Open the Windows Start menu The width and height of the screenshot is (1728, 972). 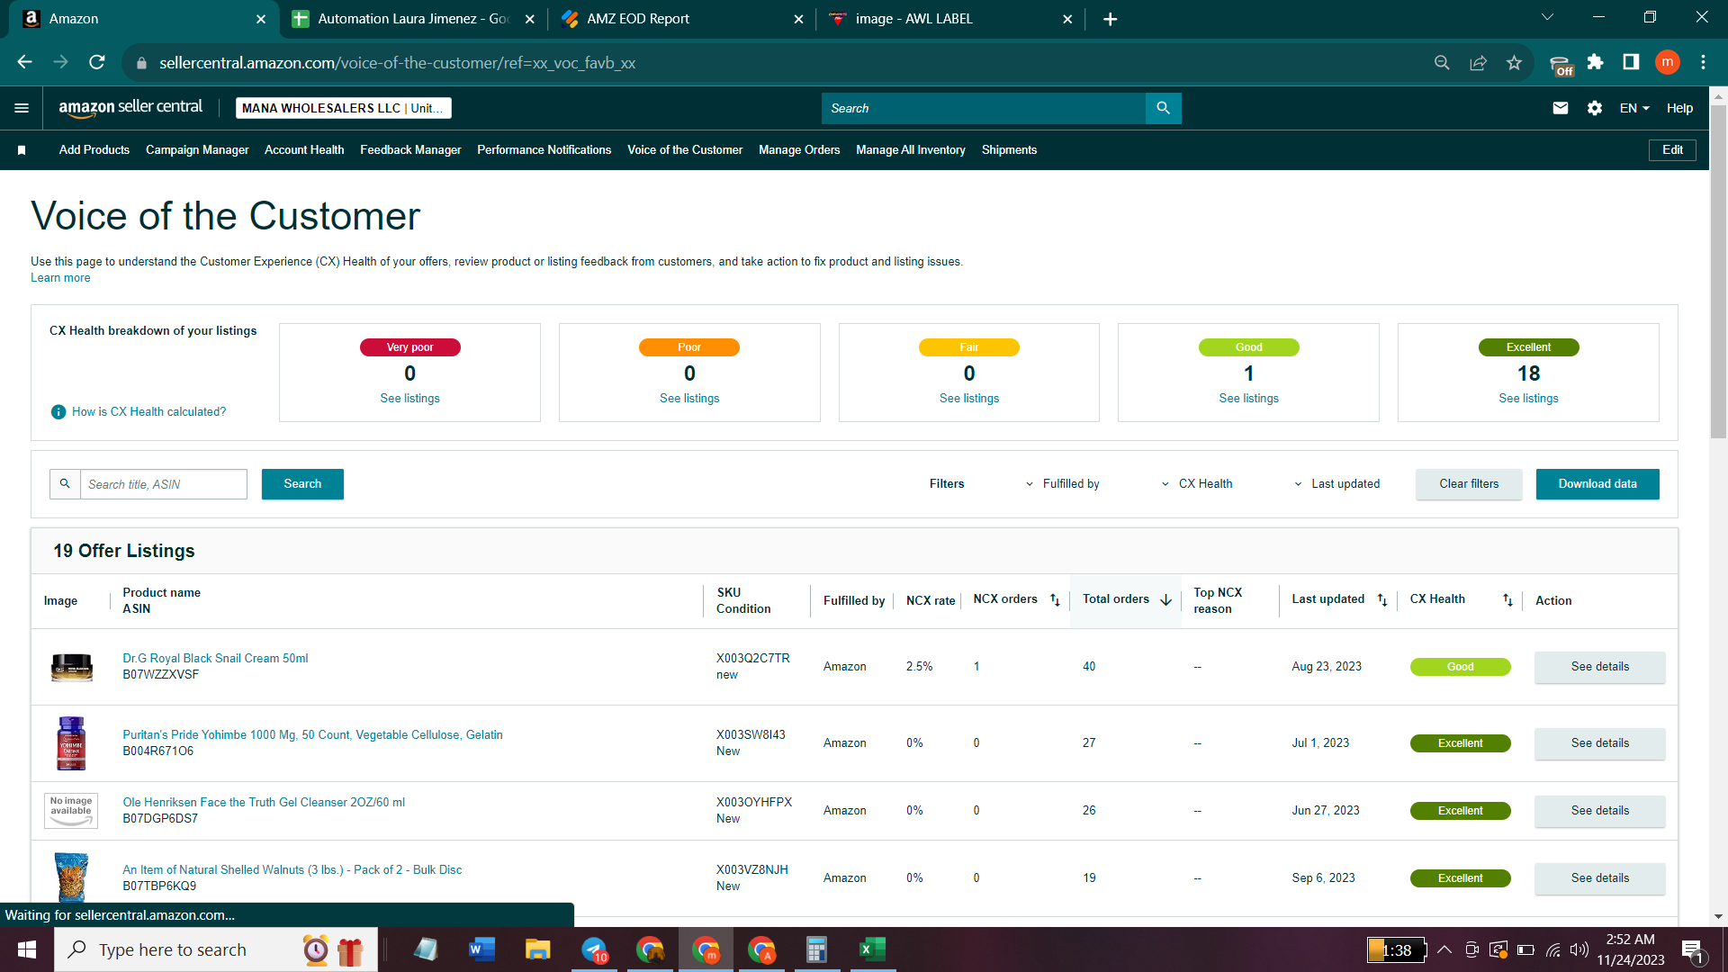27,949
